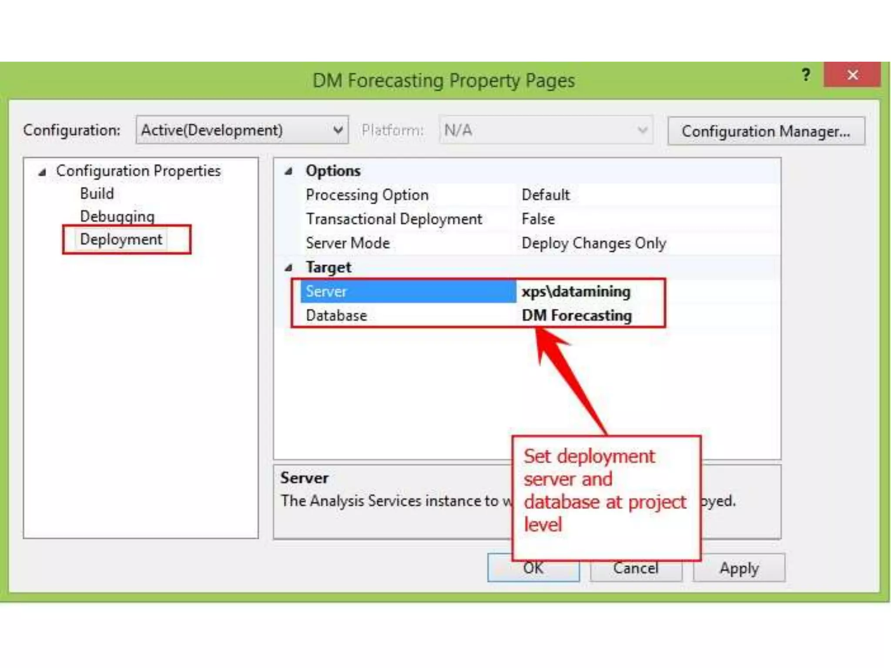Collapse the Configuration Properties tree node
Viewport: 891px width, 668px height.
pos(42,172)
